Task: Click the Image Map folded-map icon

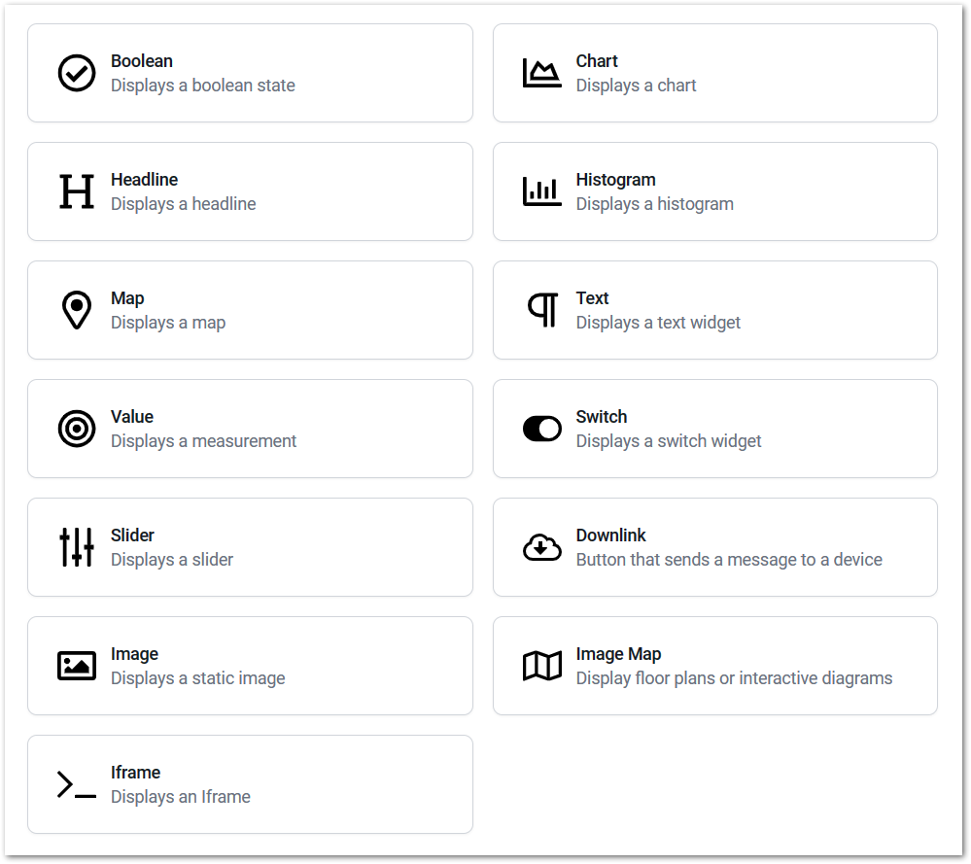Action: 541,666
